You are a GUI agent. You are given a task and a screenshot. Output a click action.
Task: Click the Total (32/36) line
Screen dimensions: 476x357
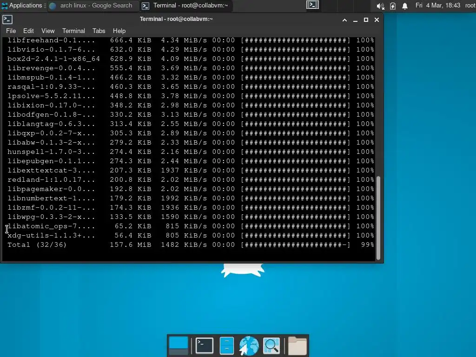click(x=191, y=245)
